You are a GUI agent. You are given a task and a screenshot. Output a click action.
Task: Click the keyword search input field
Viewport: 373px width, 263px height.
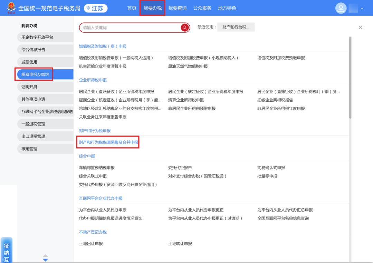click(131, 28)
